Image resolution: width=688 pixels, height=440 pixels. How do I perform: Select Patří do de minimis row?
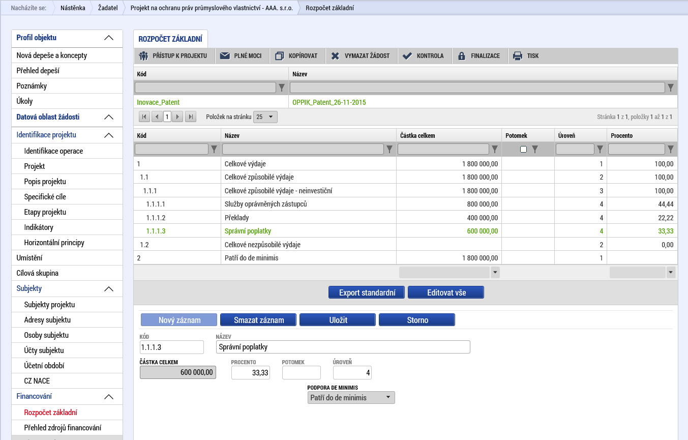pyautogui.click(x=405, y=257)
